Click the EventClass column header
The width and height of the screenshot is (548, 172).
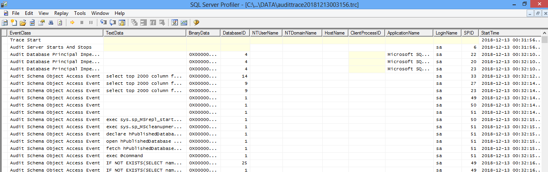pyautogui.click(x=56, y=33)
